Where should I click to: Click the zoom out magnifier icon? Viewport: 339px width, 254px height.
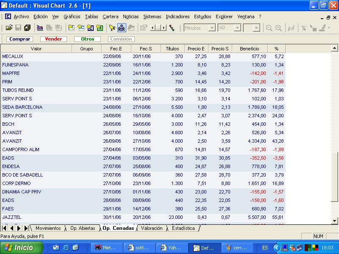269,28
